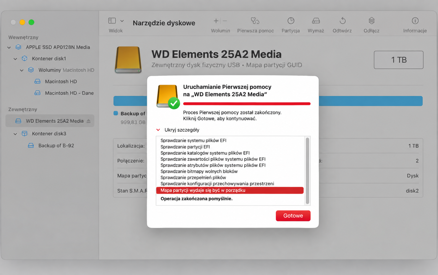The image size is (438, 275).
Task: Select WD Elements 25A2 Media in sidebar
Action: pos(50,121)
